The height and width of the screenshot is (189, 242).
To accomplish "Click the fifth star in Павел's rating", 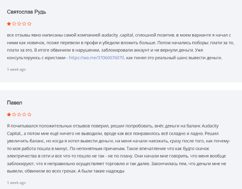I will tap(29, 114).
